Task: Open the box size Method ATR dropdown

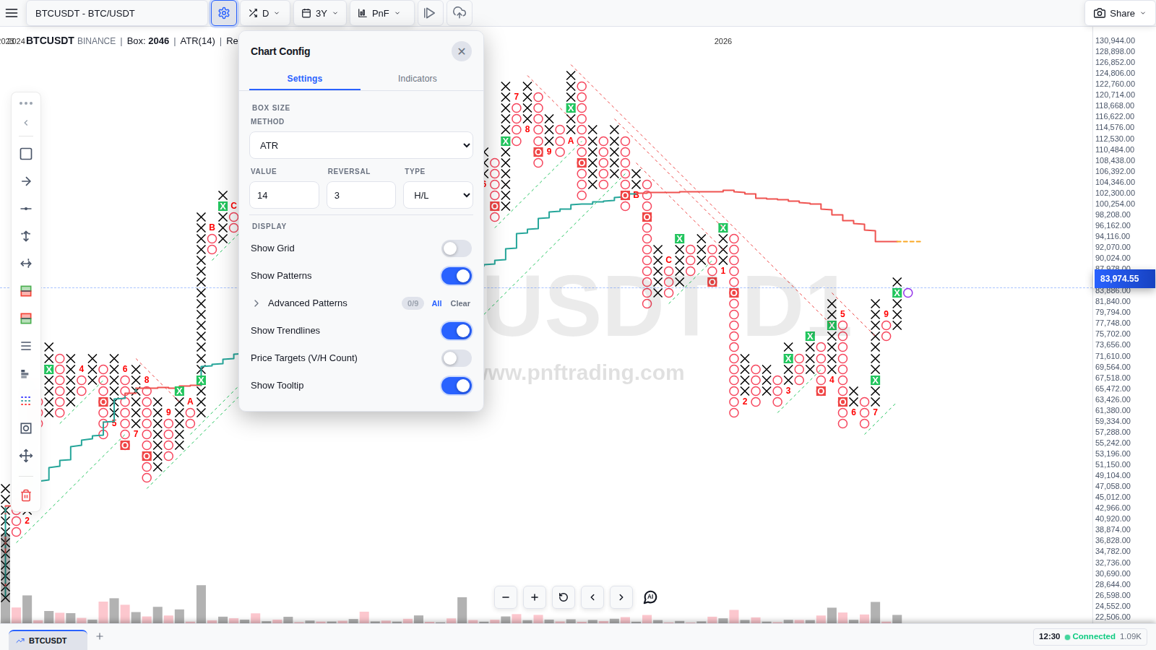Action: [361, 145]
